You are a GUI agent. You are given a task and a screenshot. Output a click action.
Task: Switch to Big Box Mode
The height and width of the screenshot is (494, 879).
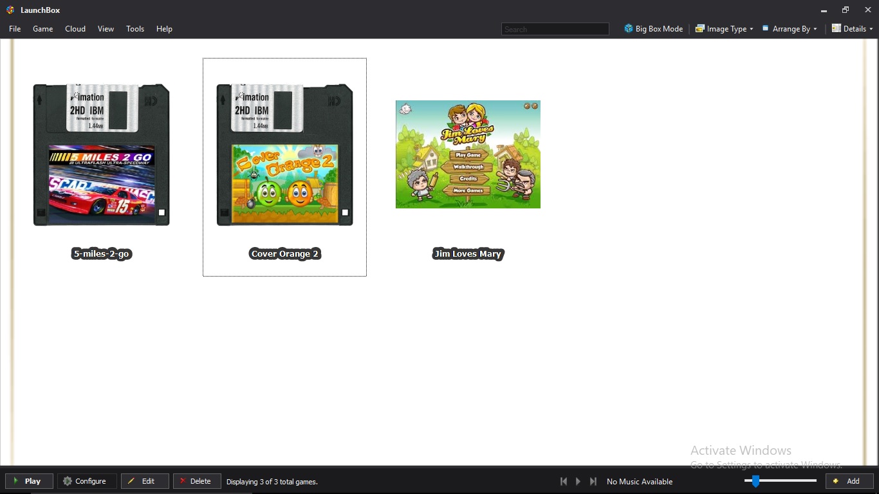coord(654,29)
